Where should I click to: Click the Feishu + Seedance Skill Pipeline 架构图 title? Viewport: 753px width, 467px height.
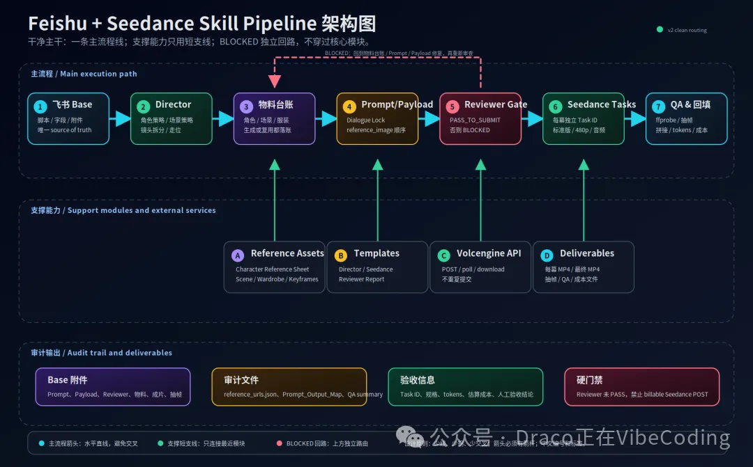pyautogui.click(x=201, y=24)
